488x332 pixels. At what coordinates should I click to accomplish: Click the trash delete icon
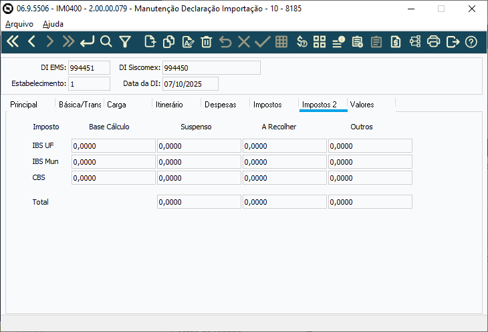point(207,41)
